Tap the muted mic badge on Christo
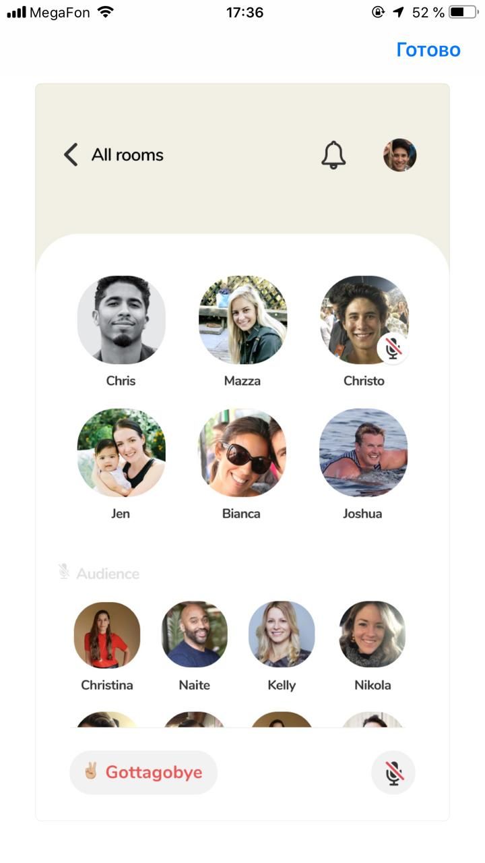485x863 pixels. click(x=393, y=349)
